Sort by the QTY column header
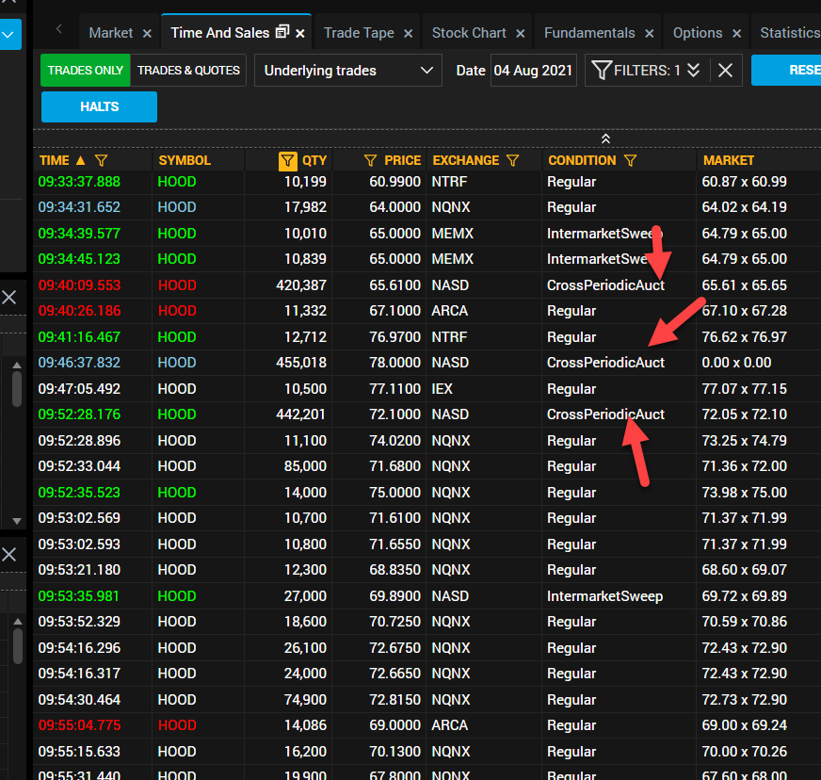Image resolution: width=821 pixels, height=780 pixels. pos(314,160)
